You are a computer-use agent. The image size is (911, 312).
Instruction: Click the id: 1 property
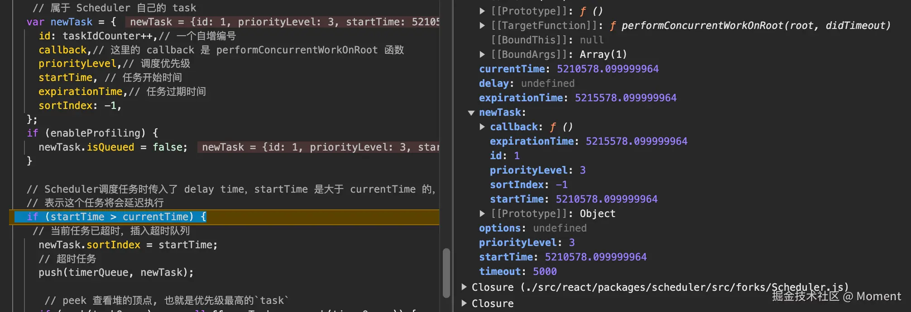point(504,156)
